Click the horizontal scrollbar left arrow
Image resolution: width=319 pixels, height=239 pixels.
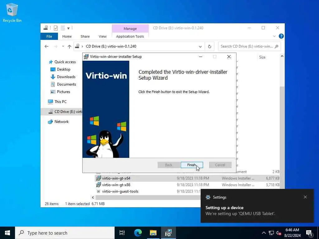coord(93,197)
